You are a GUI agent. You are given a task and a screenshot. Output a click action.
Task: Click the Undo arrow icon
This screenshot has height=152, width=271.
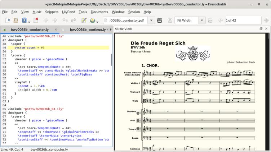(65, 20)
